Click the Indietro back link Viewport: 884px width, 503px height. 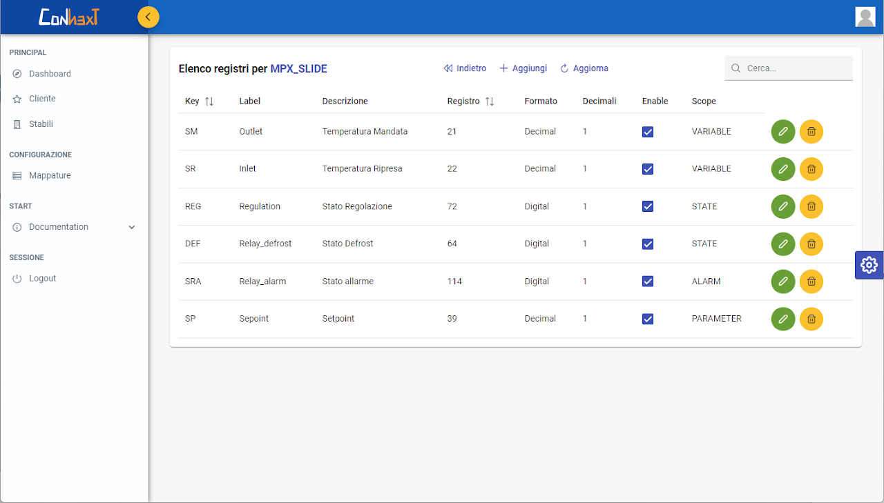465,68
